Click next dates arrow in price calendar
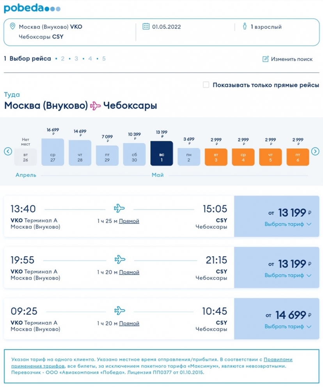 pos(315,151)
